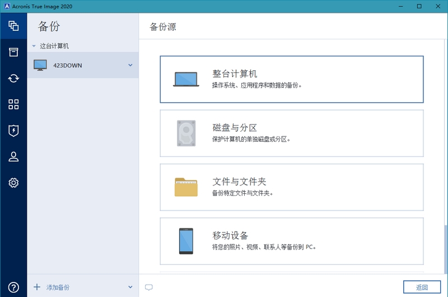The image size is (448, 297).
Task: Click the 备份 panel title
Action: tap(49, 26)
